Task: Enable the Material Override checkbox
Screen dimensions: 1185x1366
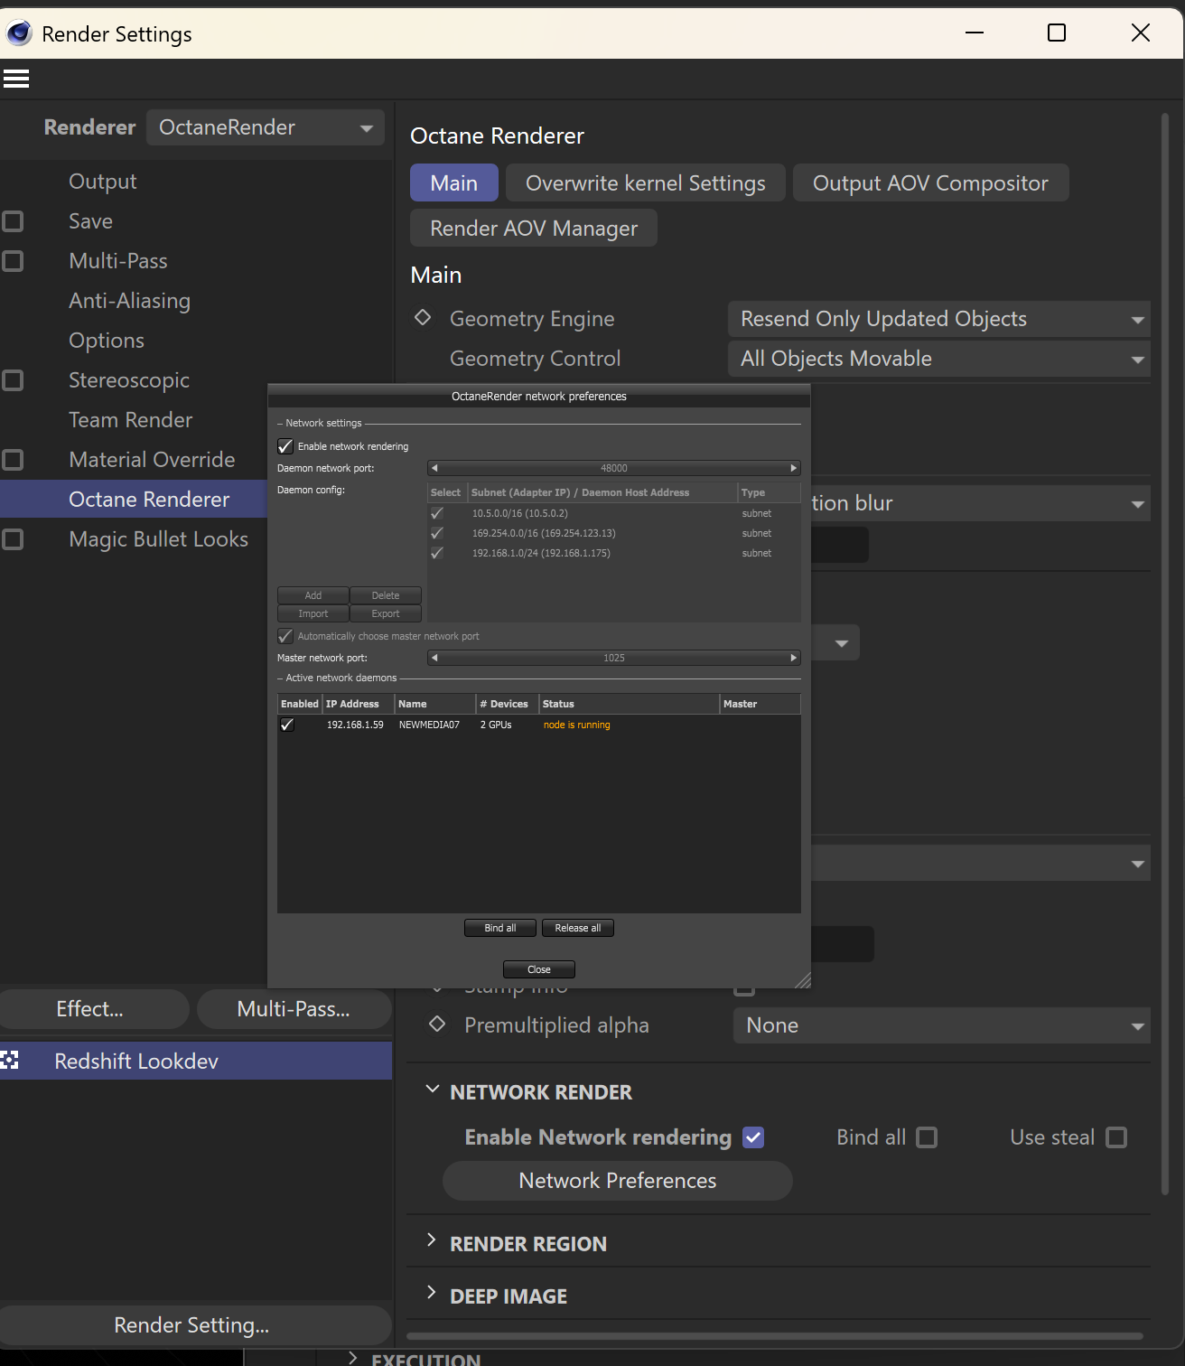Action: [13, 460]
